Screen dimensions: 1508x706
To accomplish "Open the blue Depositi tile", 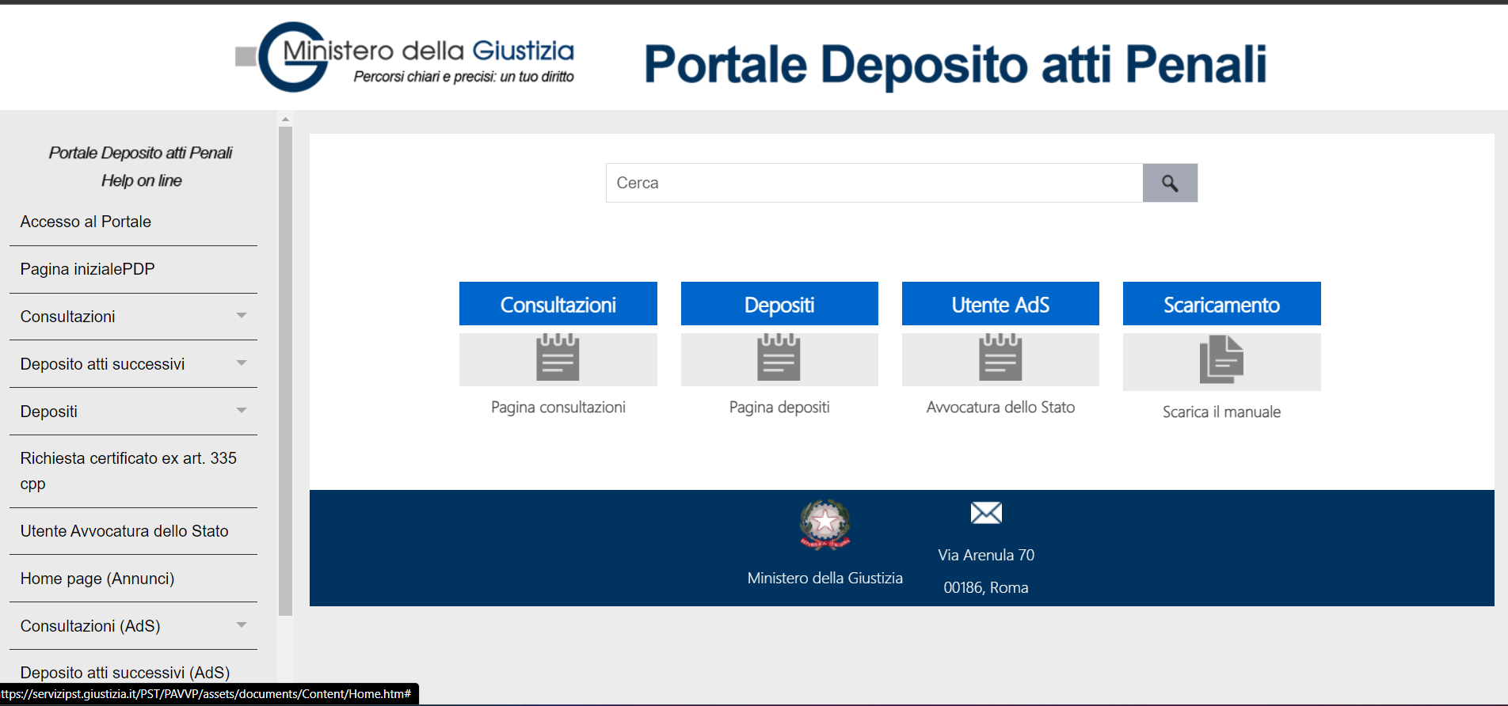I will click(779, 304).
